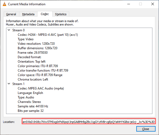Select the Stream 1 tree item label

point(18,84)
